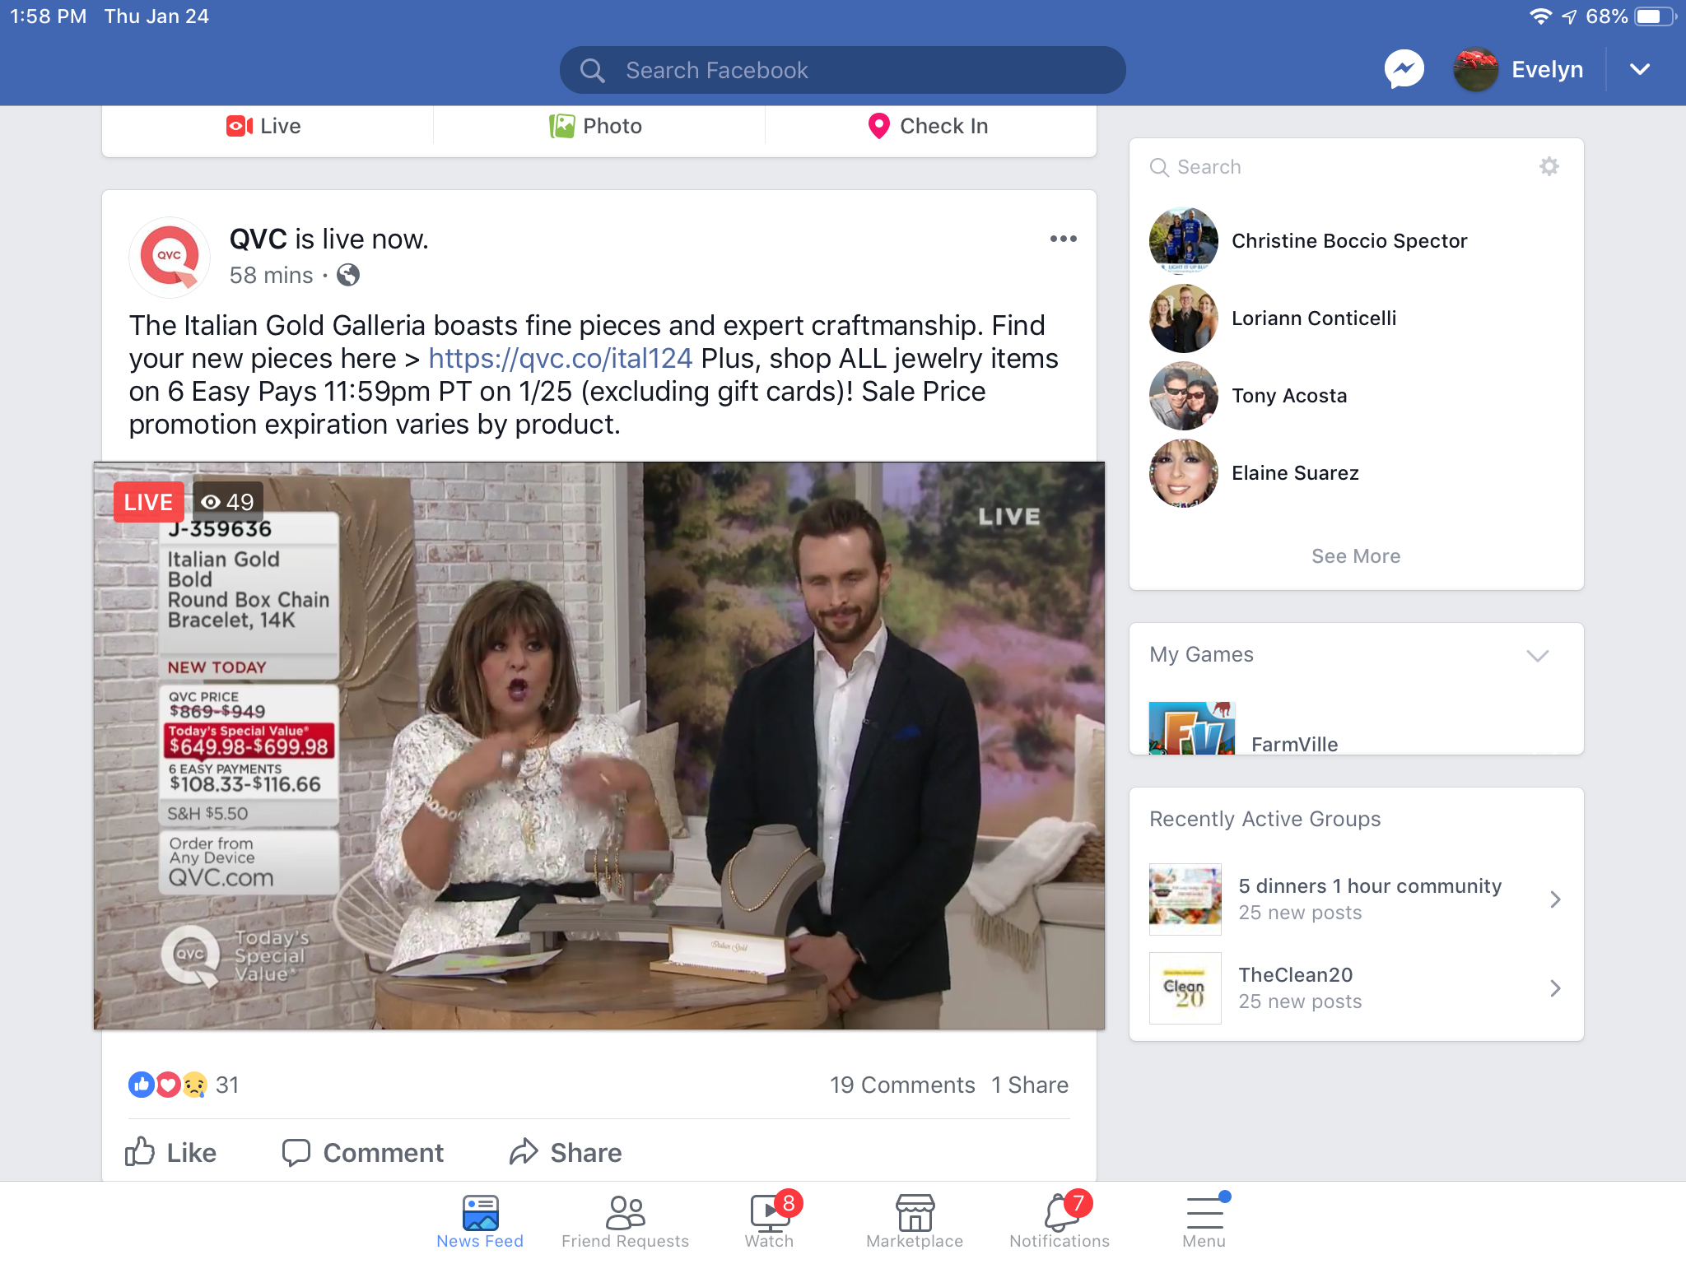Open QVC page avatar
1686x1264 pixels.
170,257
